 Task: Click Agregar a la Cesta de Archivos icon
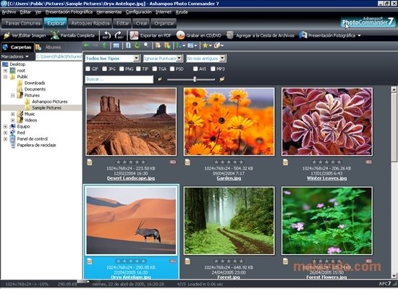230,35
